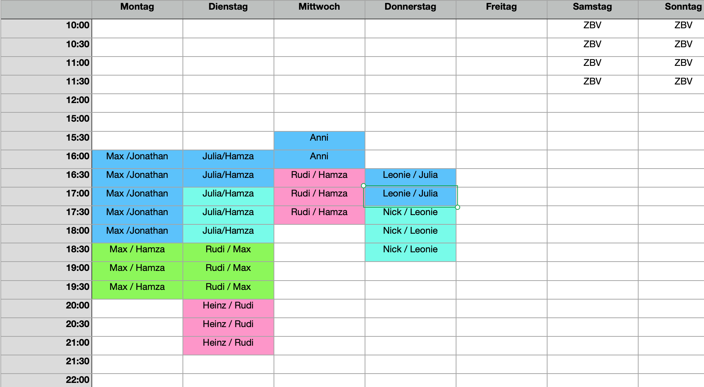This screenshot has width=704, height=387.
Task: Select the Samstag column header
Action: [x=592, y=9]
